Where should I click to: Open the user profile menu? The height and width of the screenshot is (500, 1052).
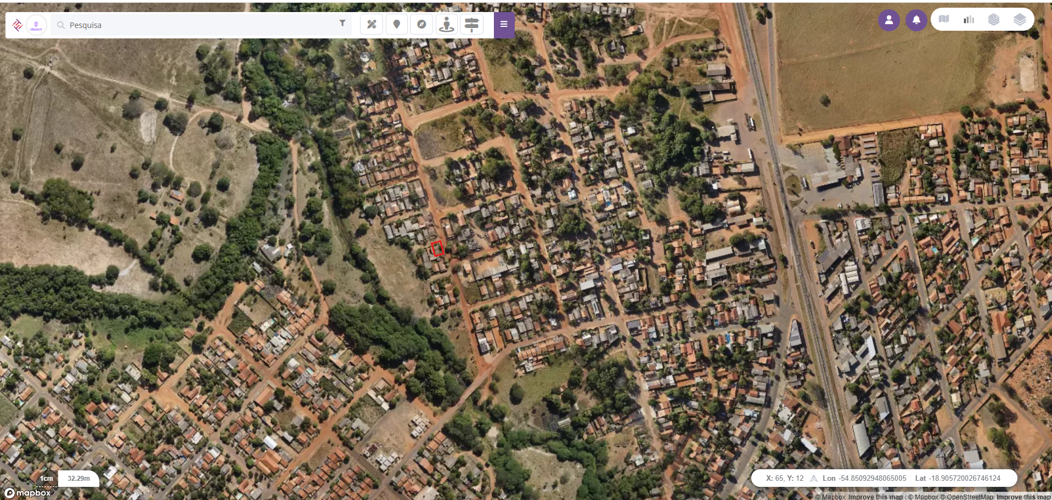tap(888, 20)
